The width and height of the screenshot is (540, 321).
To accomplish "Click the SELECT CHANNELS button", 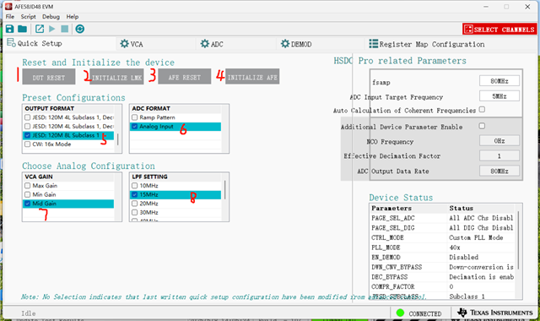I will coord(499,30).
